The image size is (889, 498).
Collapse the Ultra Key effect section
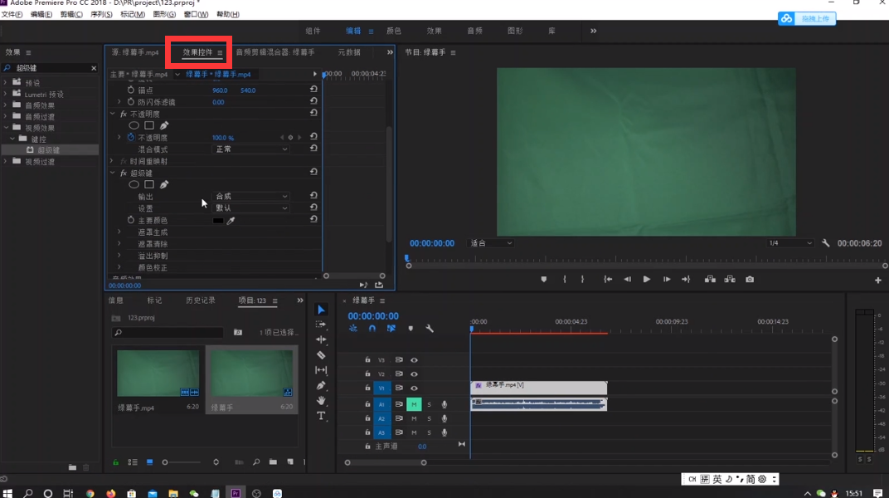(x=112, y=173)
